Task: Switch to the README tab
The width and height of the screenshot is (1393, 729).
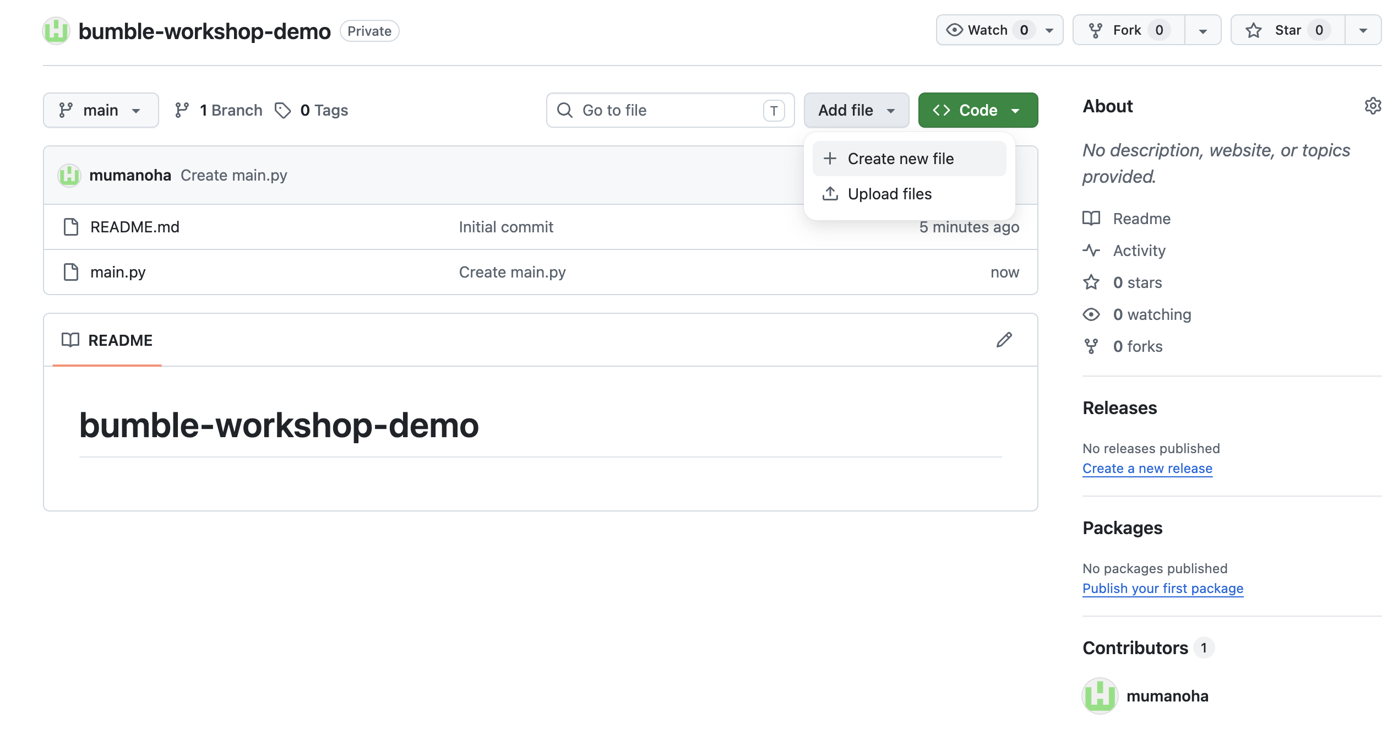Action: click(x=107, y=340)
